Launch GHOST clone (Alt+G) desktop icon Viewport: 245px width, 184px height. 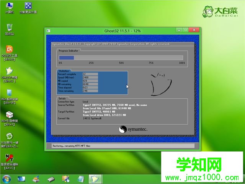[x=10, y=75]
